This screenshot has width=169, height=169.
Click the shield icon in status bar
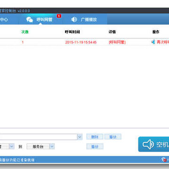[x=164, y=160]
